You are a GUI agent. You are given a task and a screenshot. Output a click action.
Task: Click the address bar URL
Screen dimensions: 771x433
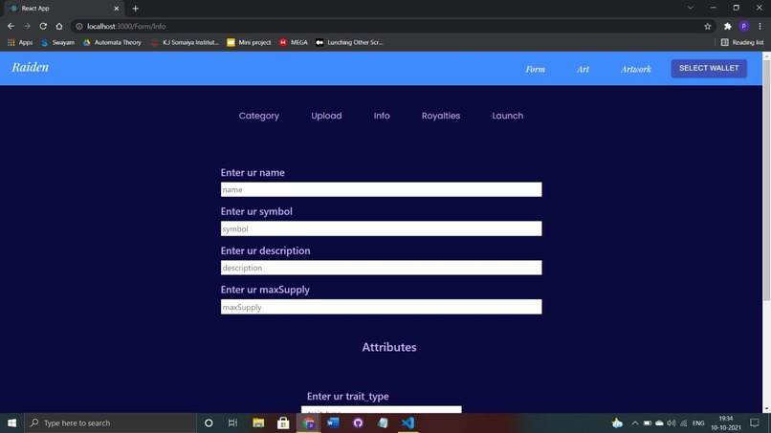126,27
